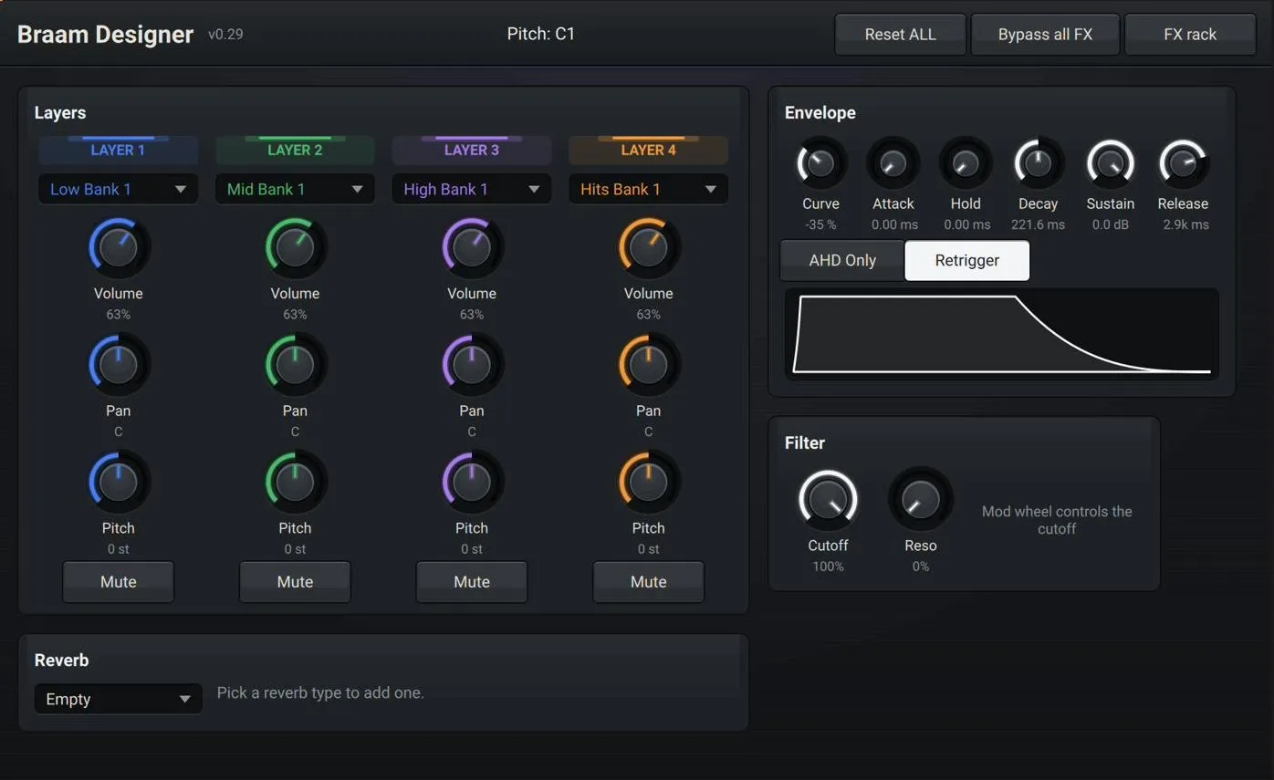Click the version label v0.29
1274x780 pixels.
coord(225,35)
